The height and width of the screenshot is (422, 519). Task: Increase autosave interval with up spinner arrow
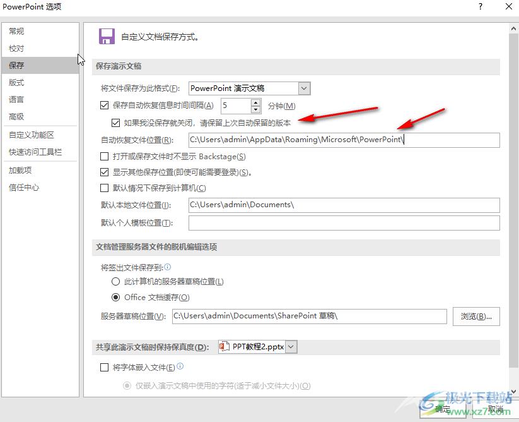(256, 102)
